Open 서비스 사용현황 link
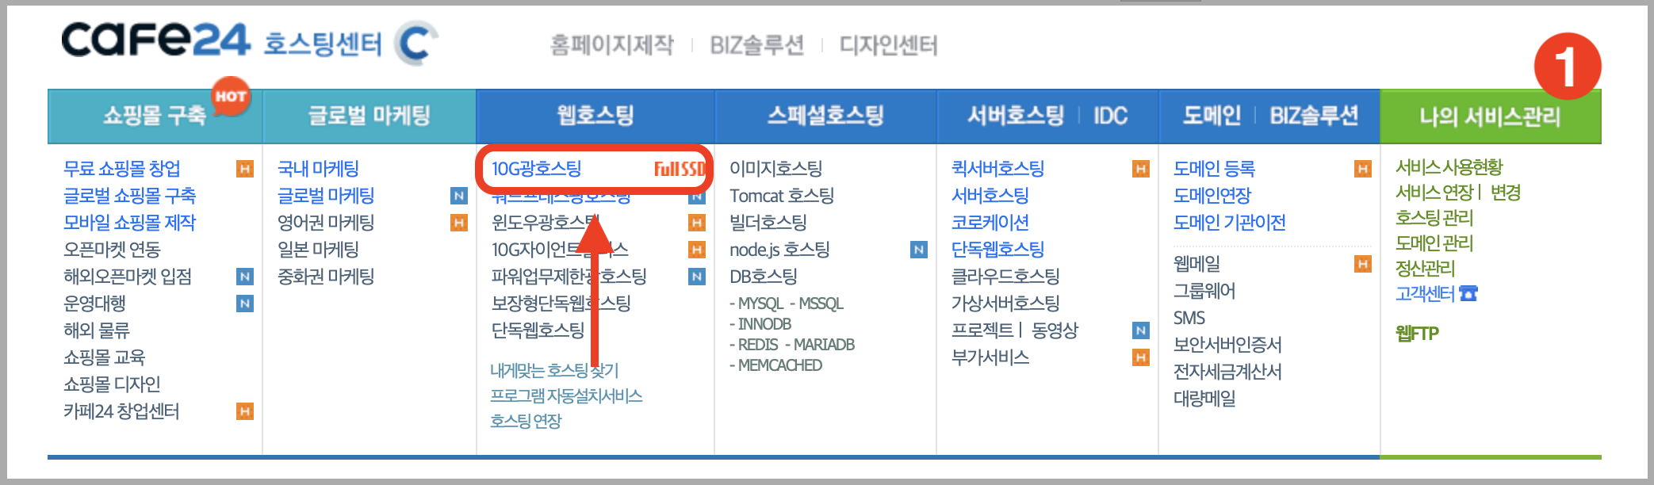This screenshot has height=485, width=1654. tap(1449, 167)
